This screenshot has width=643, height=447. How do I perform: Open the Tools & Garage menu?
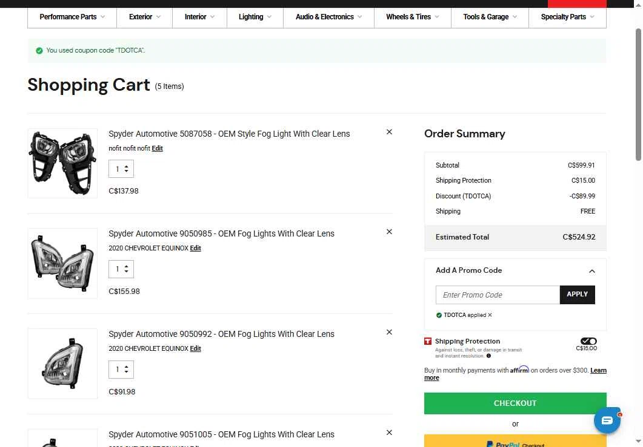[x=490, y=17]
